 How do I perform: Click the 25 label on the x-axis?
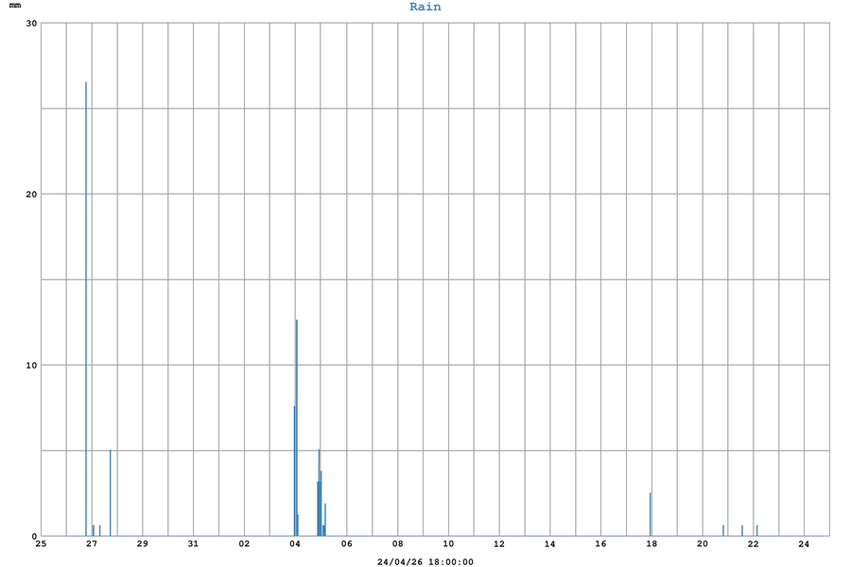pyautogui.click(x=41, y=544)
